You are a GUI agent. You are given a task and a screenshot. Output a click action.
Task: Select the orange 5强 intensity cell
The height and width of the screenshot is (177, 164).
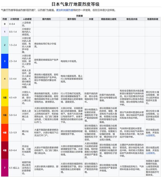pyautogui.click(x=5, y=115)
